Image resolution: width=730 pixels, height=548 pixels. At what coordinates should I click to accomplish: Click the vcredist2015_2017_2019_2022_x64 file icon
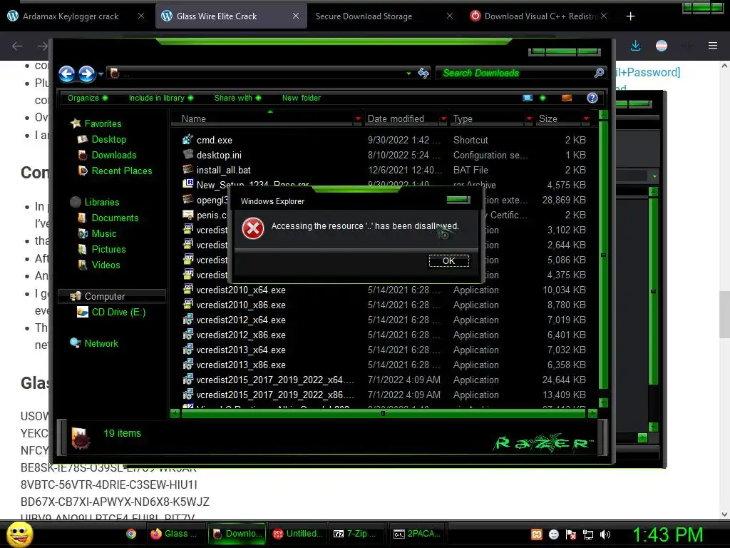188,379
